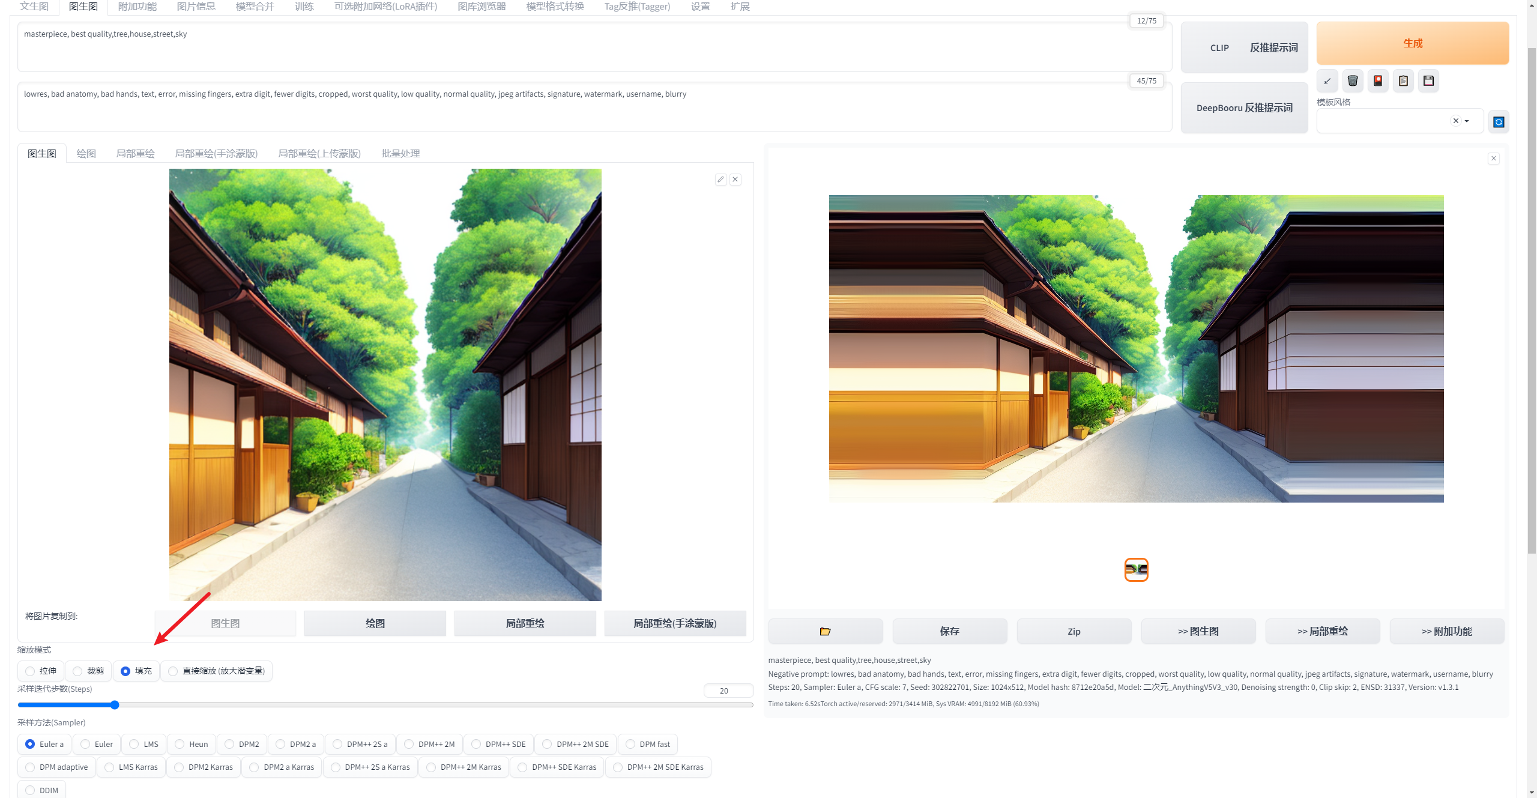Select 直接缩放 (放大潜变量) resize option
This screenshot has height=798, width=1537.
pos(174,671)
